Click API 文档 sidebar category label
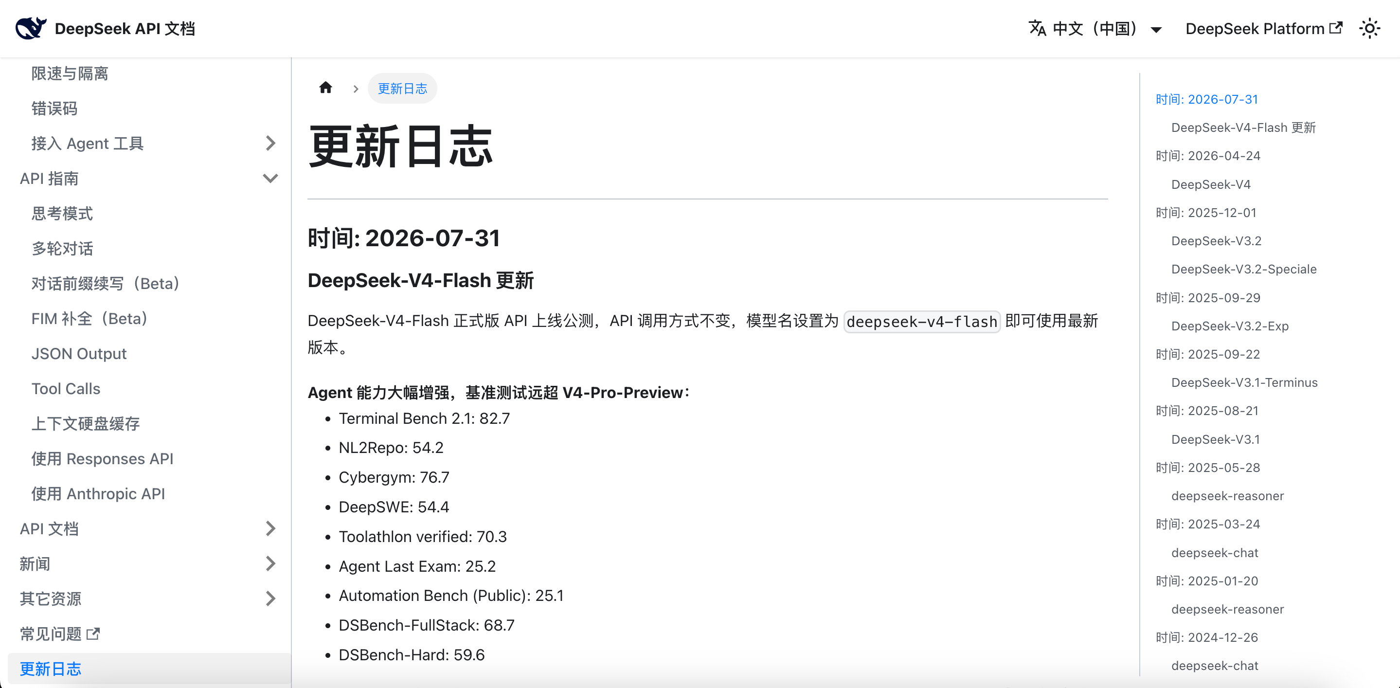Screen dimensions: 1400x688 (x=49, y=529)
